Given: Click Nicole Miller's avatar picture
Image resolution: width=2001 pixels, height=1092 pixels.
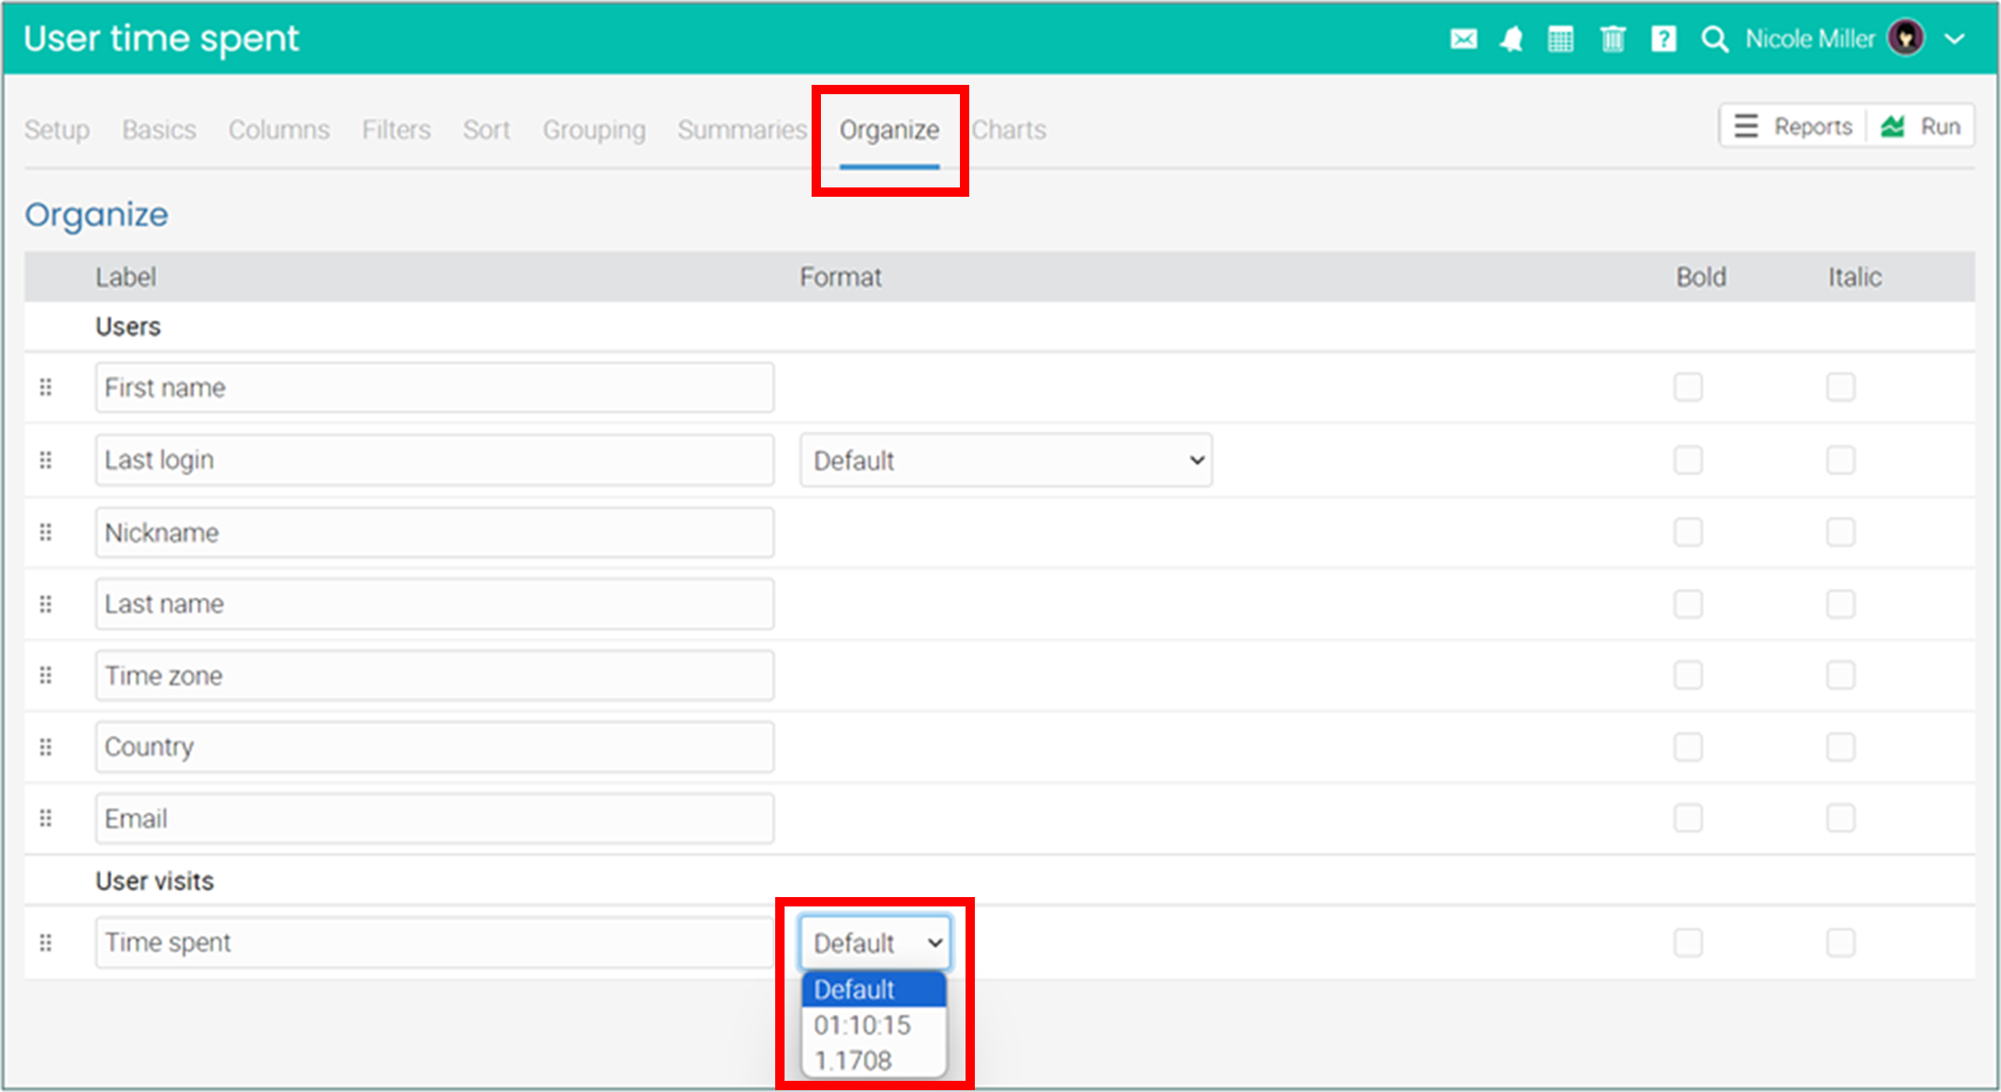Looking at the screenshot, I should (1905, 38).
